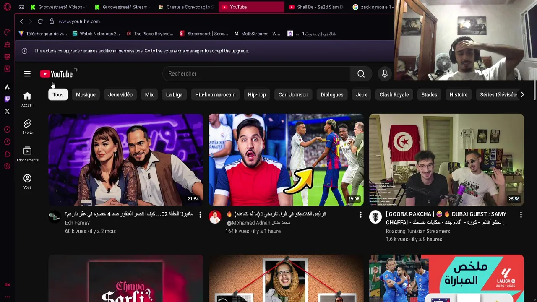Switch to Create a Convocação tab

[186, 7]
